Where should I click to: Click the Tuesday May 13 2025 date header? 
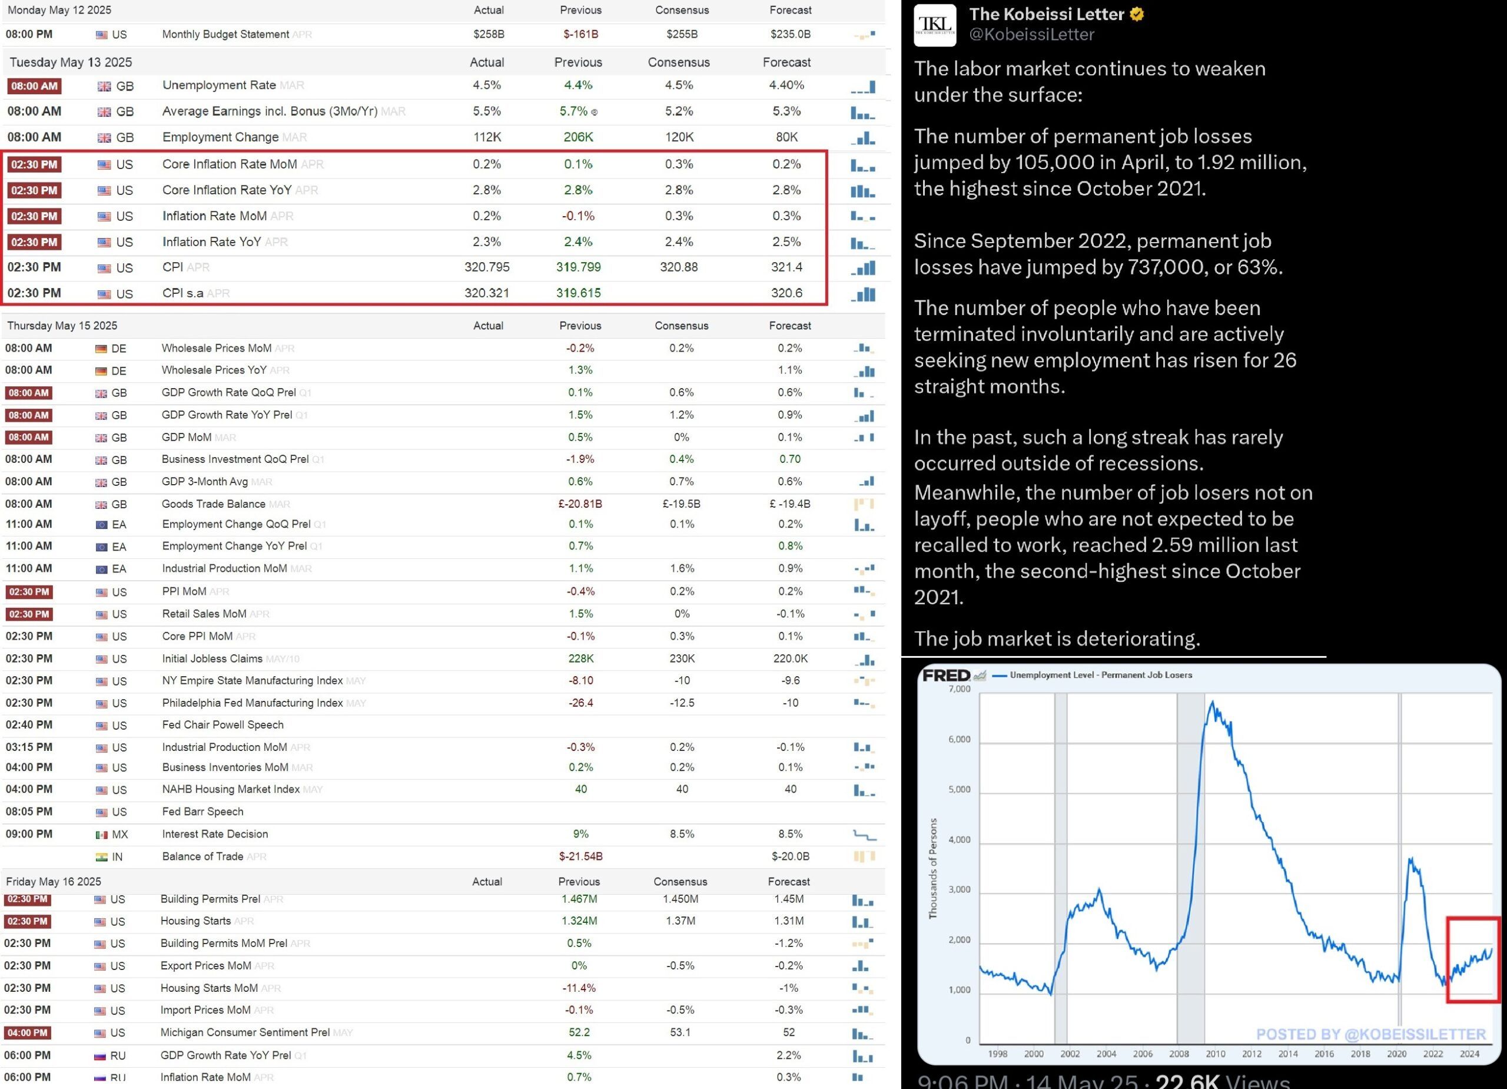point(71,62)
